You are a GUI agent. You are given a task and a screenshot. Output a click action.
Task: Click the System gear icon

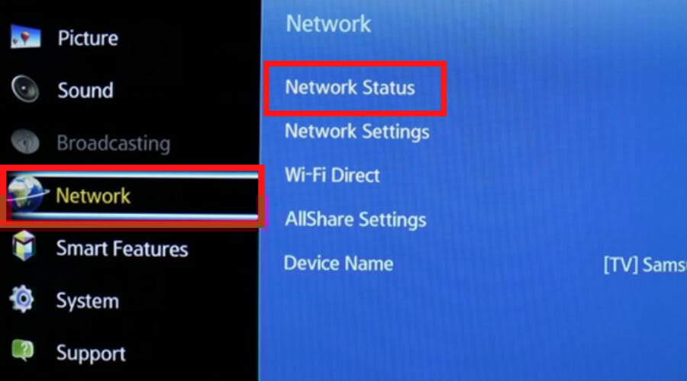point(22,299)
